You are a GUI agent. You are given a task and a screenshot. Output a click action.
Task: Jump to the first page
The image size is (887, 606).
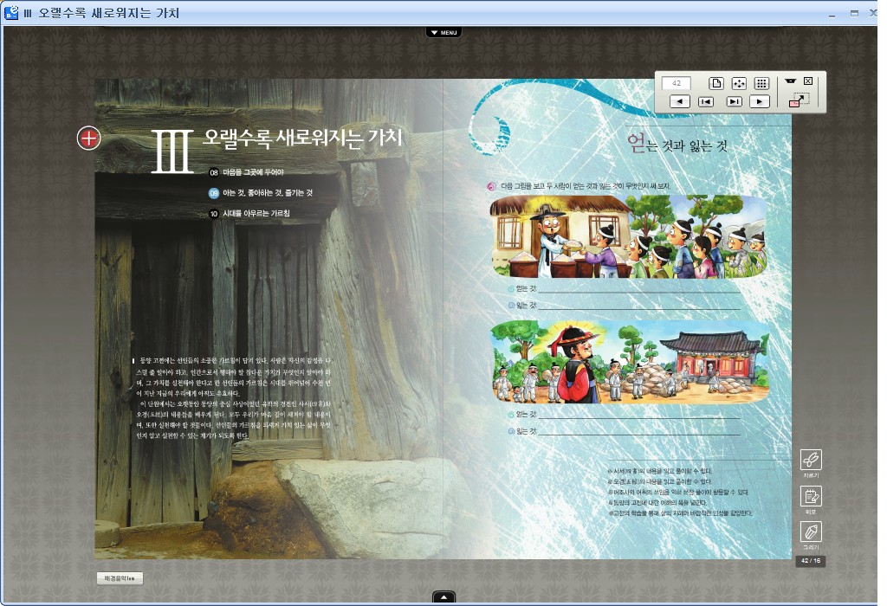[x=707, y=101]
